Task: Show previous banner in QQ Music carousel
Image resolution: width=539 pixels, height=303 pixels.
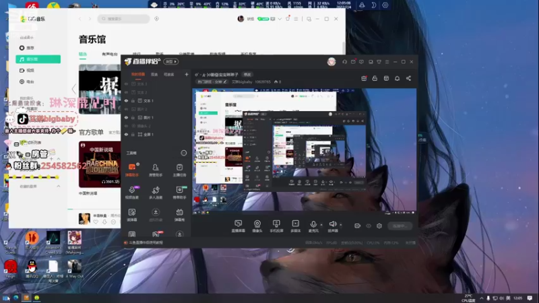Action: [73, 89]
